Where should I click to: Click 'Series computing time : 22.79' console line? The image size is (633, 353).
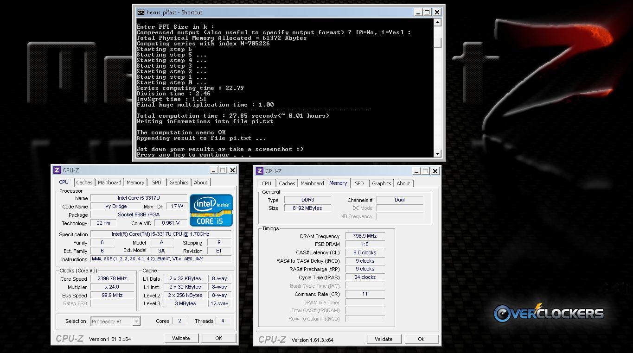(x=190, y=88)
